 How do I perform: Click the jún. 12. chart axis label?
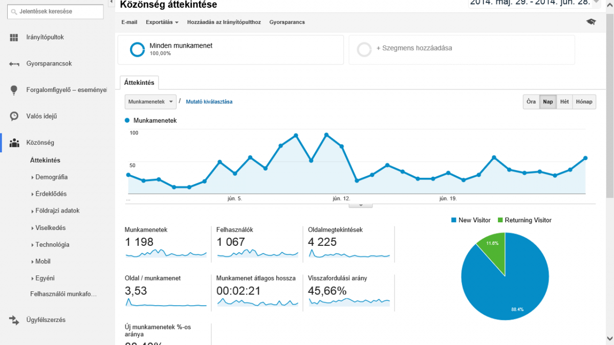click(341, 198)
